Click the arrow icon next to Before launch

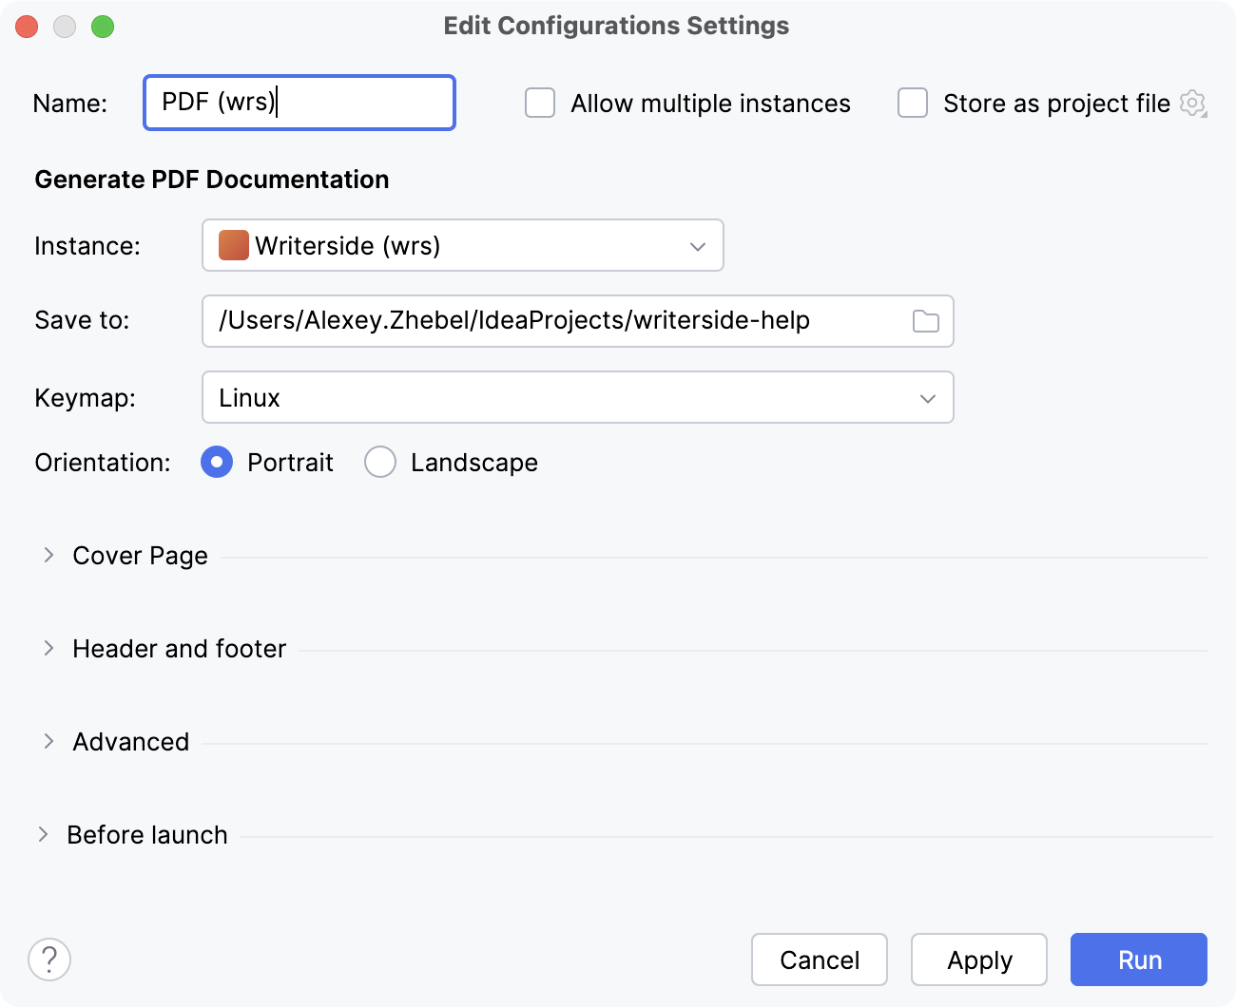(42, 834)
